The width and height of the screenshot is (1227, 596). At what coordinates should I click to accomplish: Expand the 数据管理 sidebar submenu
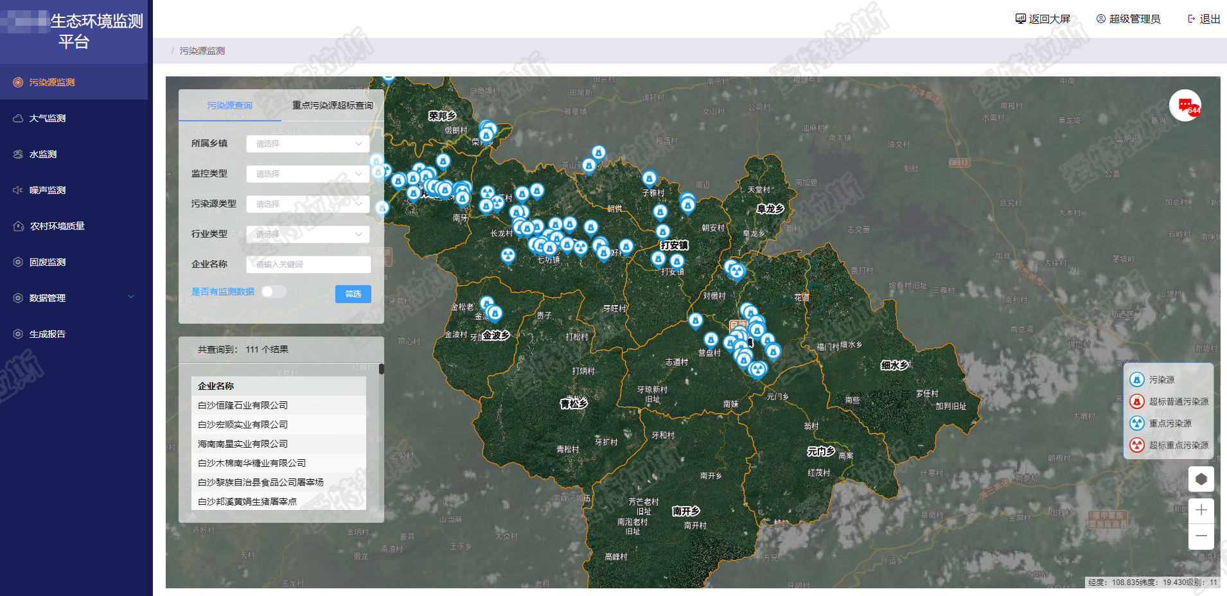[74, 298]
